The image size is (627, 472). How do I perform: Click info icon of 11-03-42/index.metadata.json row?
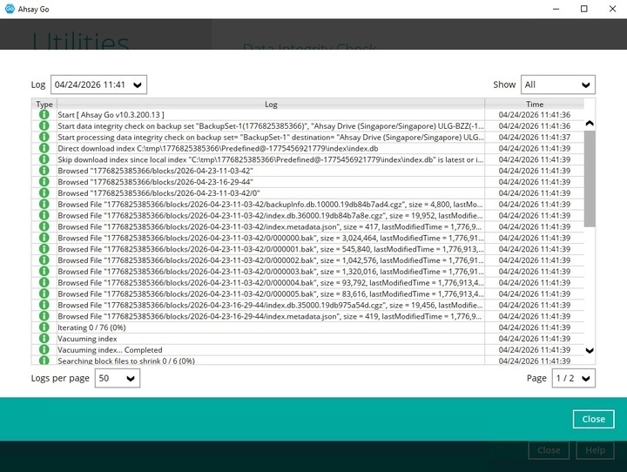pos(44,226)
